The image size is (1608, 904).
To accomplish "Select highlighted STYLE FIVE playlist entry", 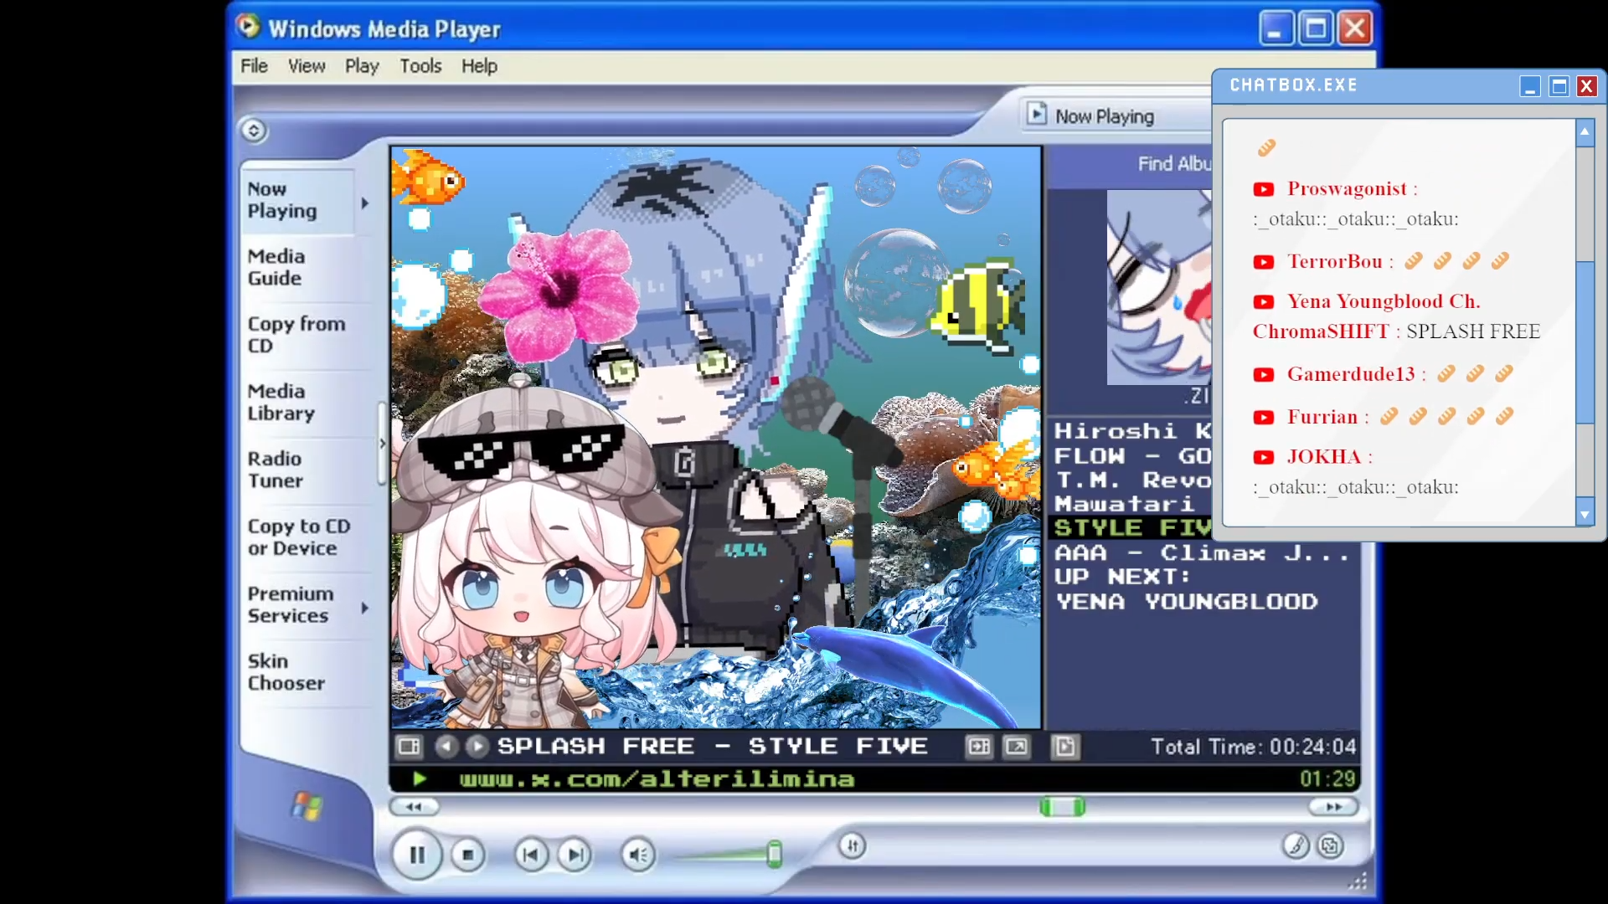I will (1131, 528).
